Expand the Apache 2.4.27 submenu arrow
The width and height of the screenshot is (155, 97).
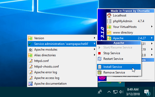[x=152, y=38]
